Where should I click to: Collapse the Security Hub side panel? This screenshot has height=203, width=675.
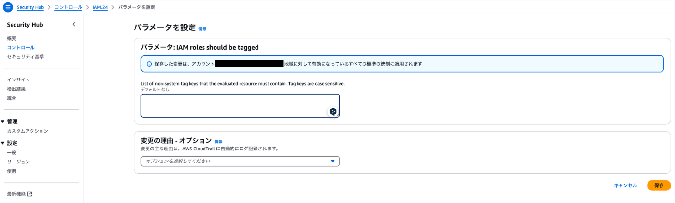[x=74, y=24]
